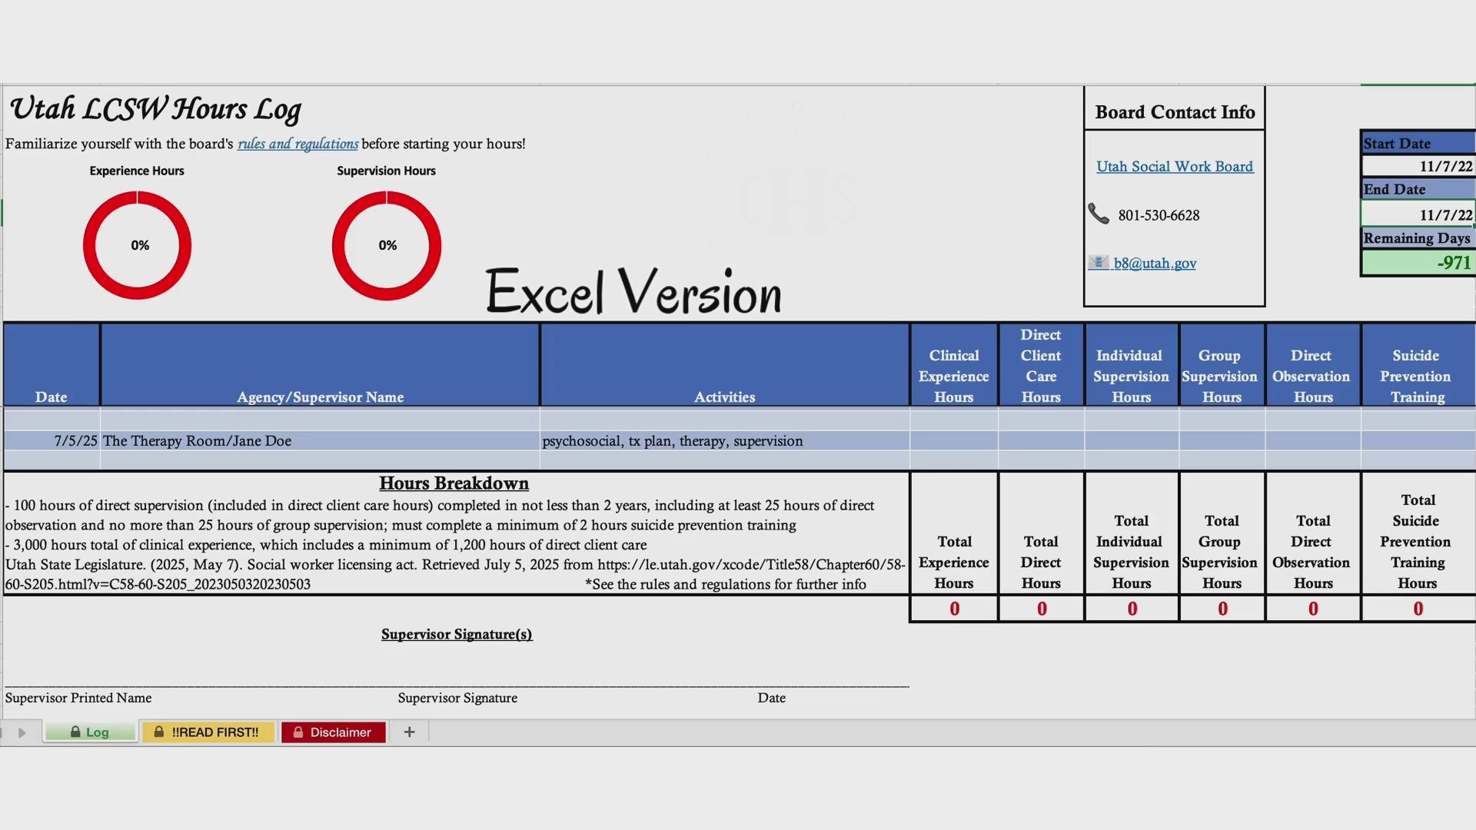The width and height of the screenshot is (1476, 830).
Task: Click the Date column header
Action: click(52, 364)
